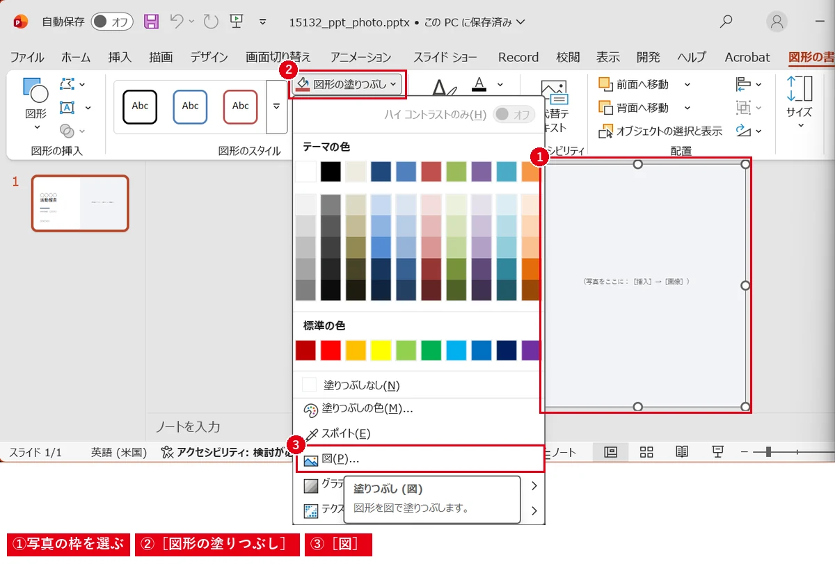Viewport: 835px width, 564px height.
Task: Open 背面へ移動 dropdown arrow
Action: click(687, 108)
